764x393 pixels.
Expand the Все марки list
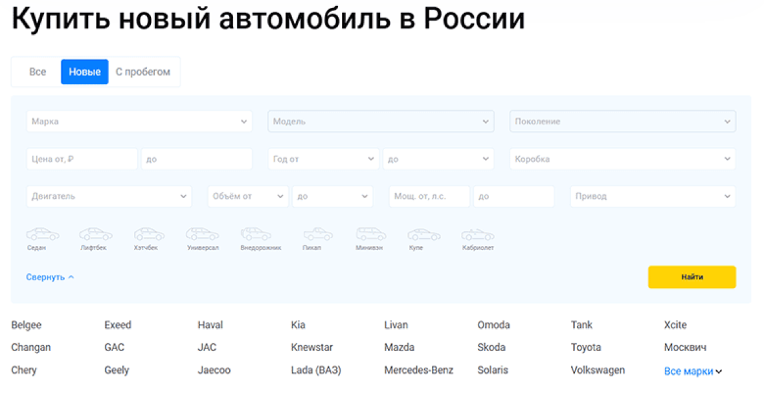[x=693, y=371]
